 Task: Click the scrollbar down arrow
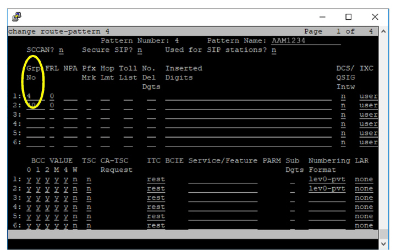coord(383,244)
